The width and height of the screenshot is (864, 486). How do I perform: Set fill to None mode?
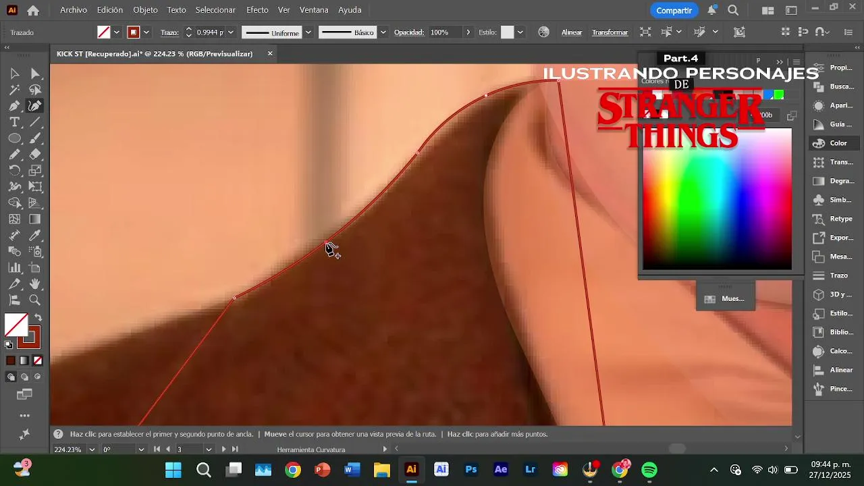38,360
